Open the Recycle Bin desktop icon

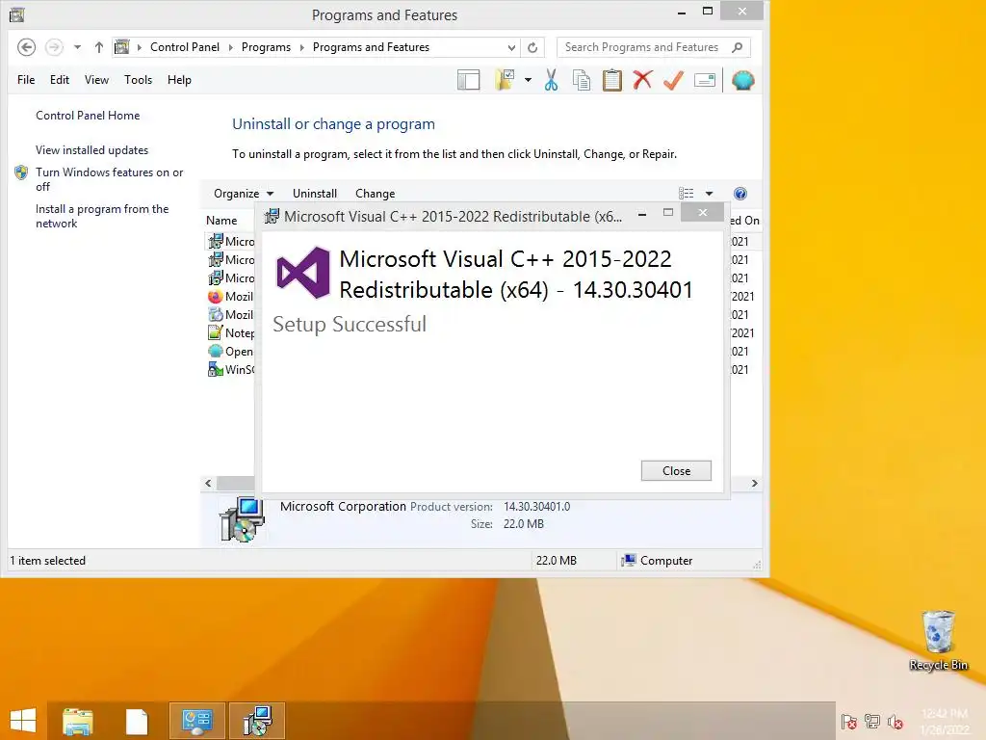tap(938, 641)
